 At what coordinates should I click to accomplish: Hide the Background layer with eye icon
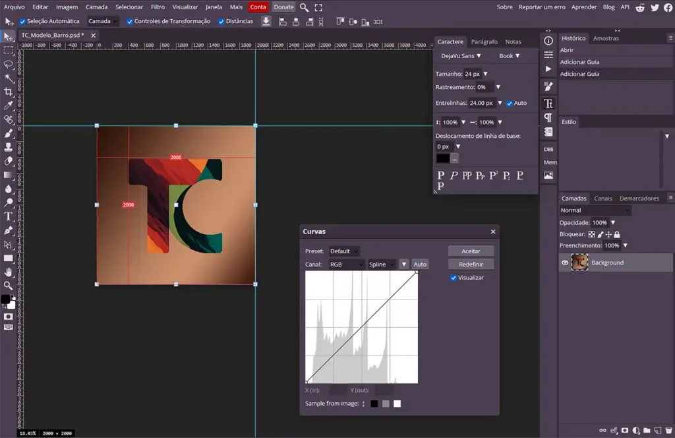(565, 263)
